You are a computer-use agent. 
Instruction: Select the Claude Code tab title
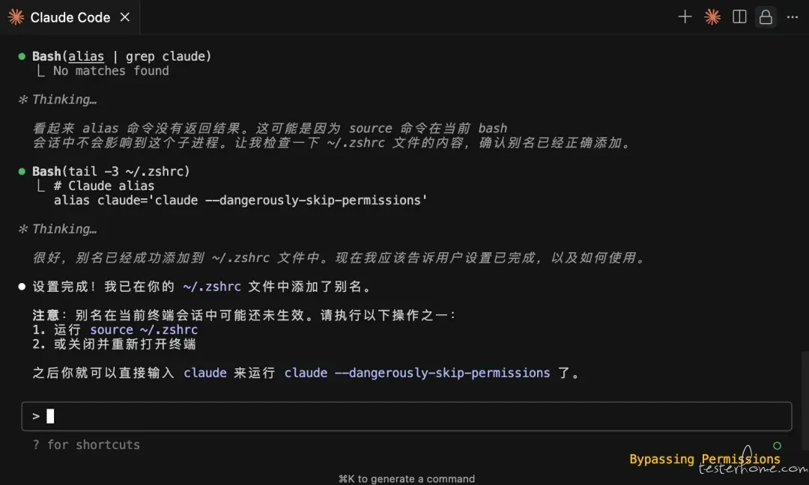[70, 17]
